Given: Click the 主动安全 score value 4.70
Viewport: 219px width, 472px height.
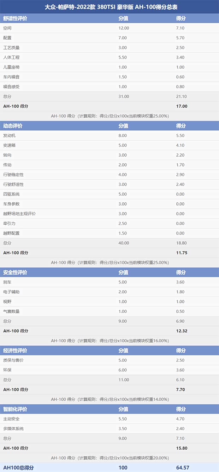Looking at the screenshot, I should pyautogui.click(x=180, y=419).
